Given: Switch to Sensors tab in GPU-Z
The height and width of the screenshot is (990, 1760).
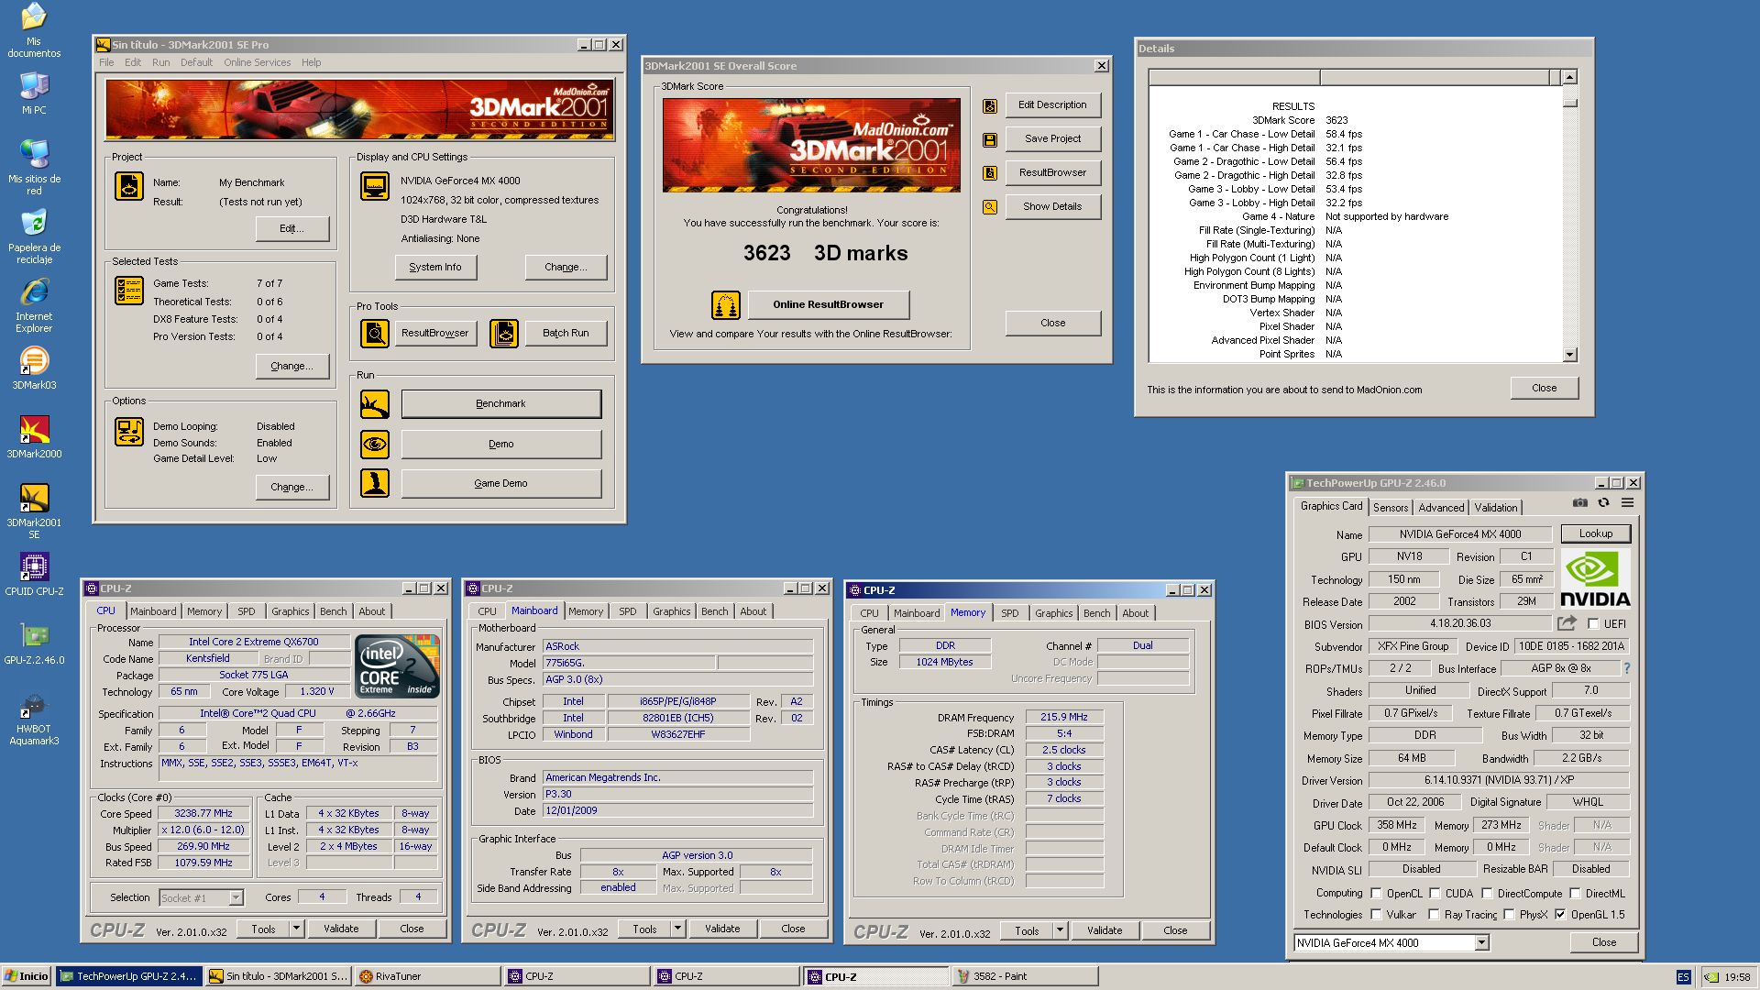Looking at the screenshot, I should (1391, 508).
